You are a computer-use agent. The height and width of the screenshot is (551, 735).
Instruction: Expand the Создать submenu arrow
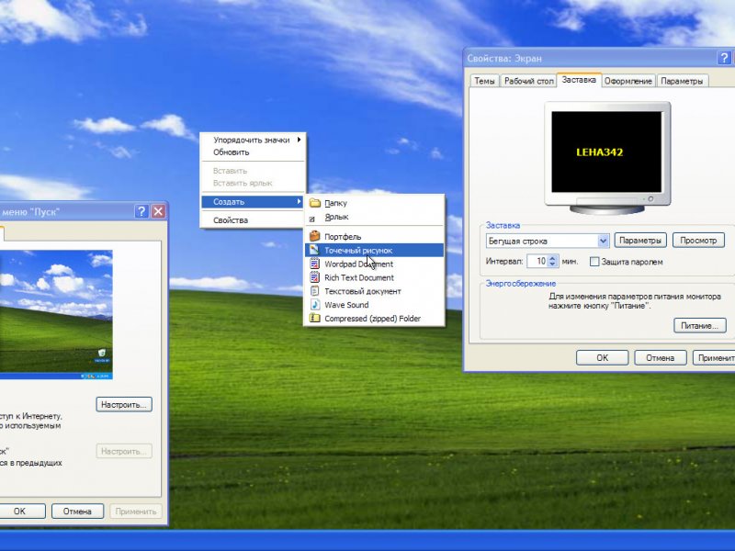coord(299,201)
